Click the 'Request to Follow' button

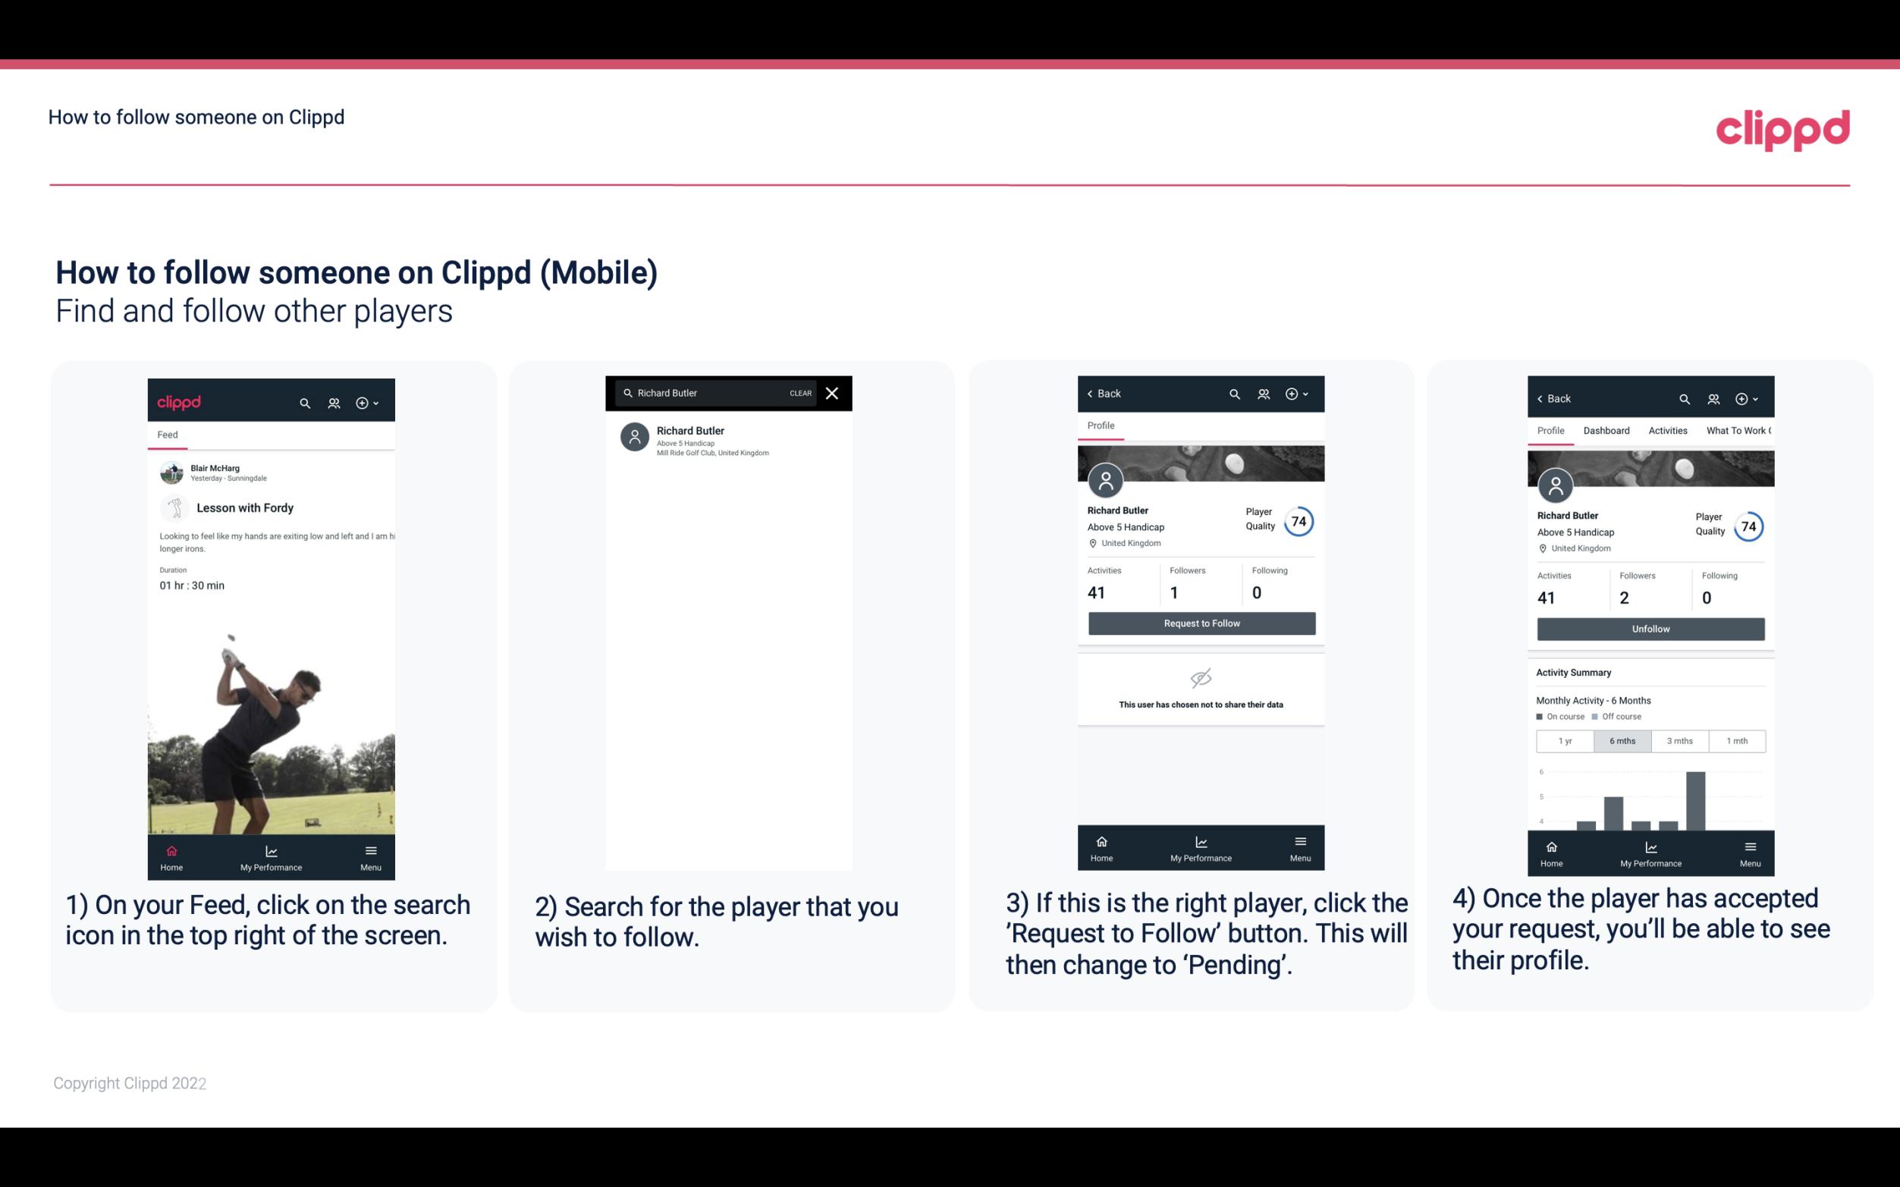tap(1200, 623)
